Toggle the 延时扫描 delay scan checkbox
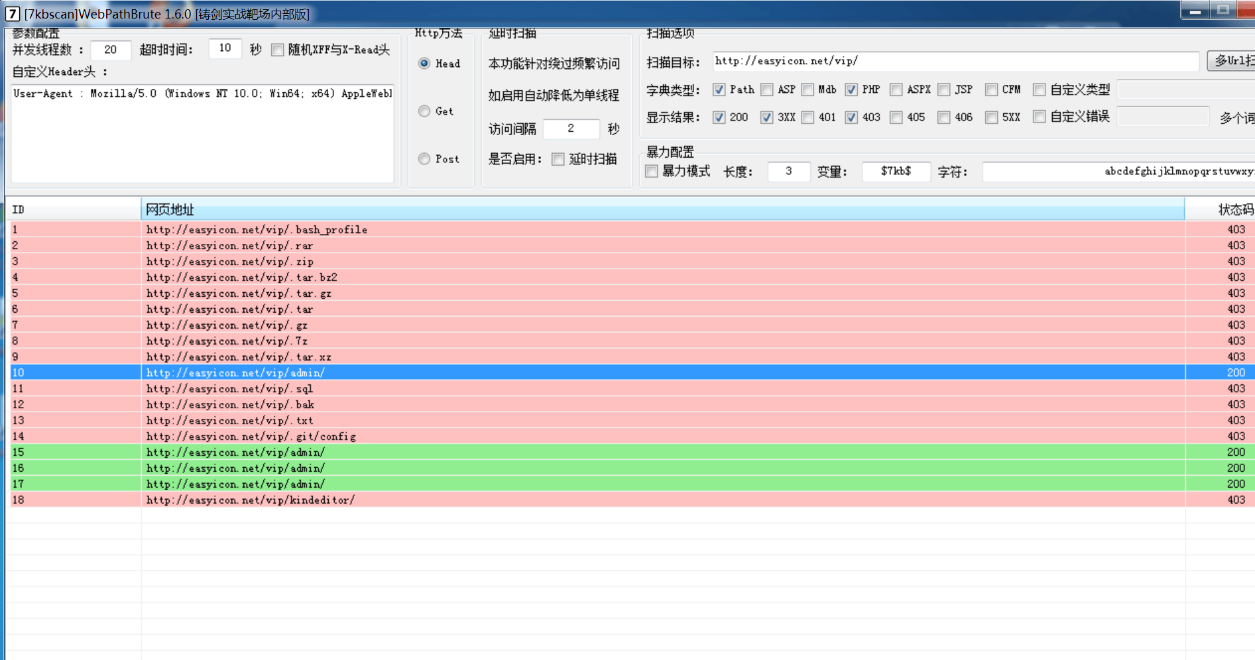The width and height of the screenshot is (1255, 660). click(x=558, y=159)
